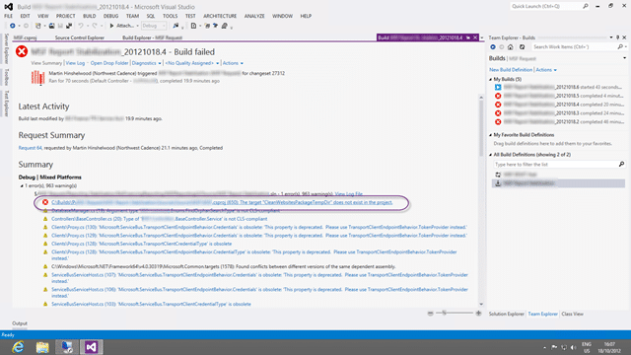The width and height of the screenshot is (631, 355).
Task: Collapse the My Builds (5) section
Action: point(491,79)
